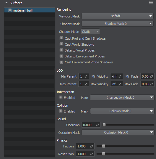
Task: Click the Friction slider handle
Action: [x=103, y=146]
